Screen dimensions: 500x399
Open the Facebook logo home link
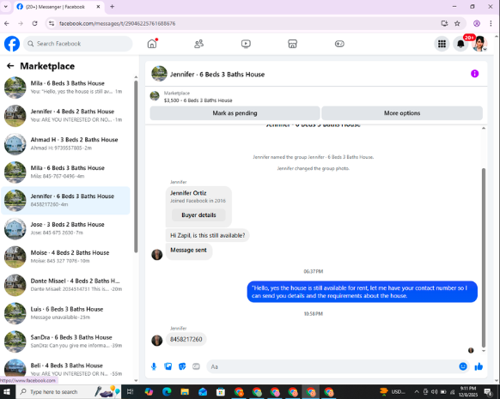pyautogui.click(x=12, y=44)
